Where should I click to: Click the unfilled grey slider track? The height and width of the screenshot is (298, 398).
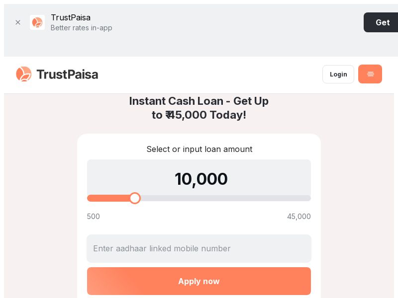(224, 198)
